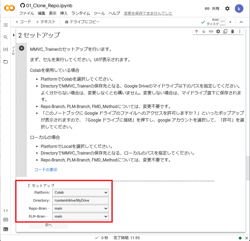Open the code snippets icon
The height and width of the screenshot is (241, 250).
[6, 210]
